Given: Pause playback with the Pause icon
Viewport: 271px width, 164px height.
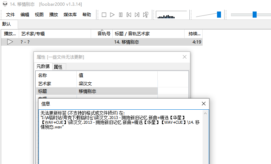Looking at the screenshot, I should [121, 15].
